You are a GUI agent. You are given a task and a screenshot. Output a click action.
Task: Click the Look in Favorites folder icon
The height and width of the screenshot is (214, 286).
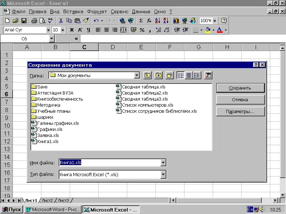[x=158, y=75]
